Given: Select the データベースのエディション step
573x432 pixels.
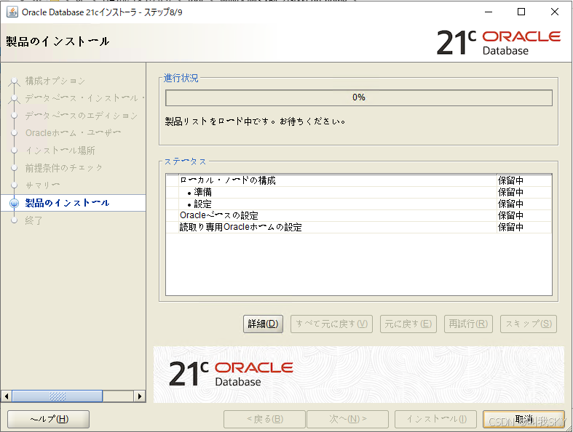Looking at the screenshot, I should (81, 116).
